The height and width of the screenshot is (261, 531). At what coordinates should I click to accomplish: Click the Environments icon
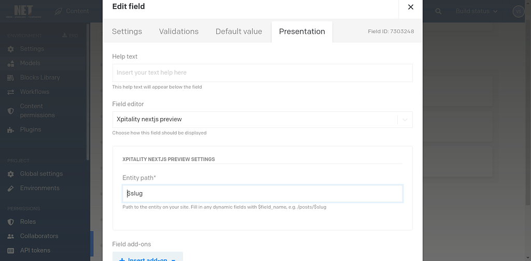point(11,189)
